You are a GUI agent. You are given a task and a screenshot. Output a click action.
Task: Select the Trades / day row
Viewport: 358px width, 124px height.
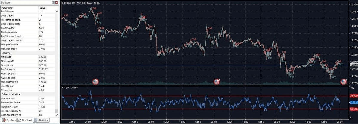tap(28, 28)
